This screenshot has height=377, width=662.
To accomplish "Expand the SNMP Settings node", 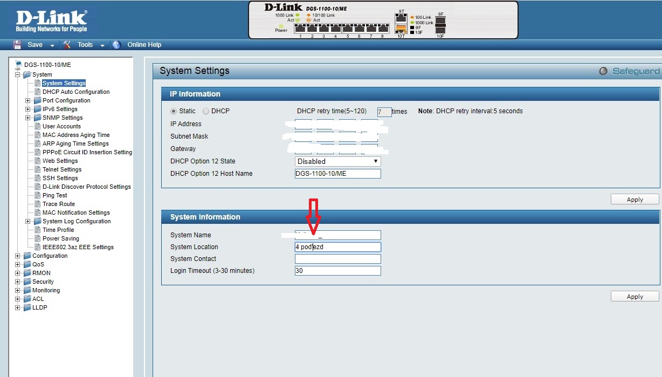I will click(x=28, y=118).
